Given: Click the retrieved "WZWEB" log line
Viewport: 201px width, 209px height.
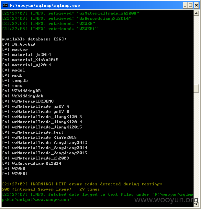Looking at the screenshot, I should coord(49,24).
